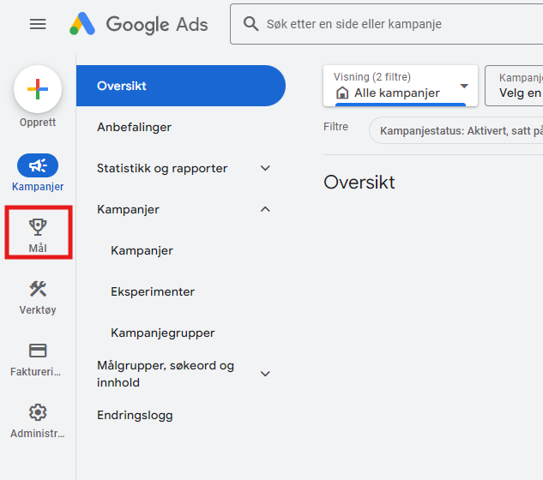Open the Mål trophy icon
This screenshot has height=480, width=543.
coord(38,227)
